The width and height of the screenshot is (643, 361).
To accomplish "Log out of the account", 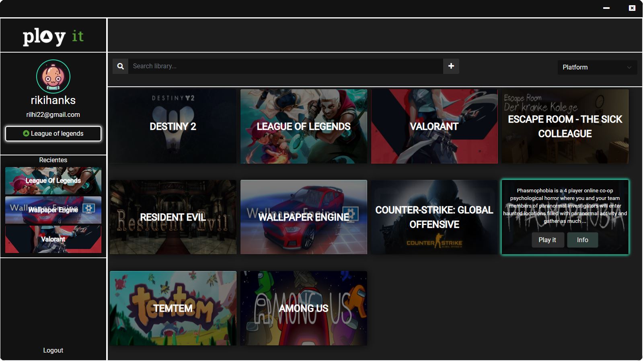I will click(x=53, y=350).
